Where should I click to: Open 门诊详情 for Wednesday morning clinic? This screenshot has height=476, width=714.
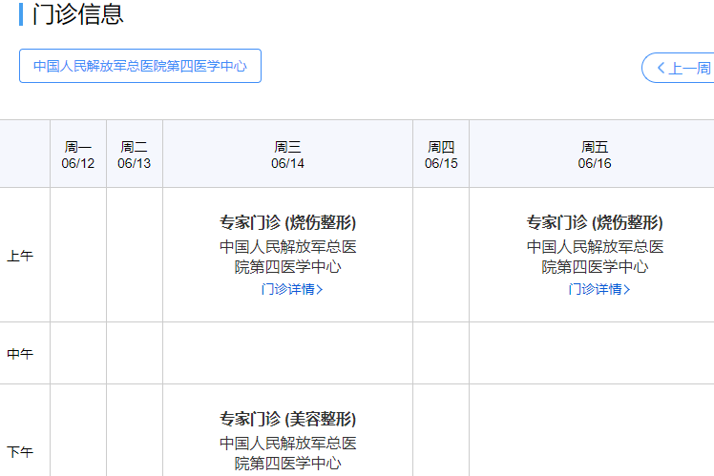[x=287, y=289]
